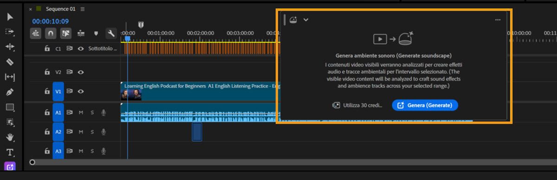Screen dimensions: 557x180
Task: Solo audio track A2
Action: (92, 132)
